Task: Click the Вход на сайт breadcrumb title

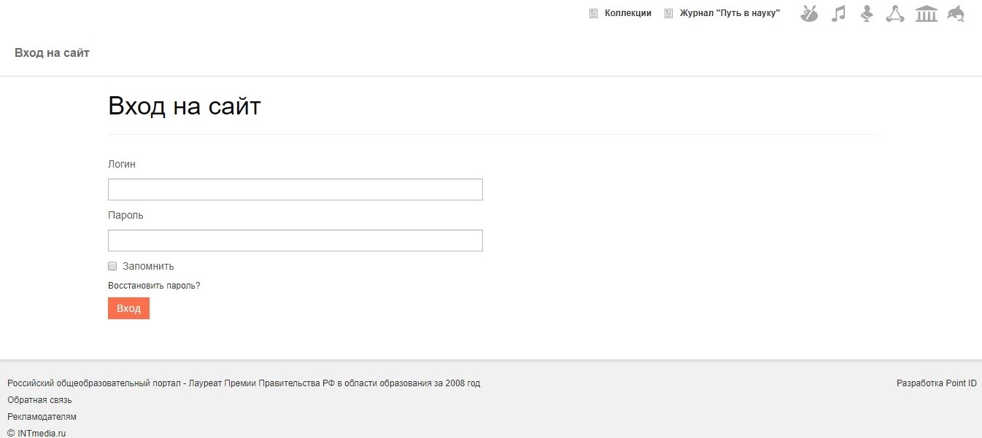Action: click(x=52, y=52)
